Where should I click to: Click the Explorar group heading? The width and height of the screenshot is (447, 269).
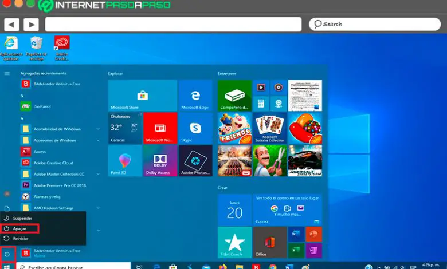[115, 73]
